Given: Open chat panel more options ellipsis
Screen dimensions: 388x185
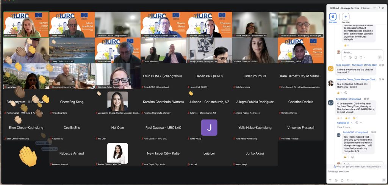Looking at the screenshot, I should tap(374, 8).
